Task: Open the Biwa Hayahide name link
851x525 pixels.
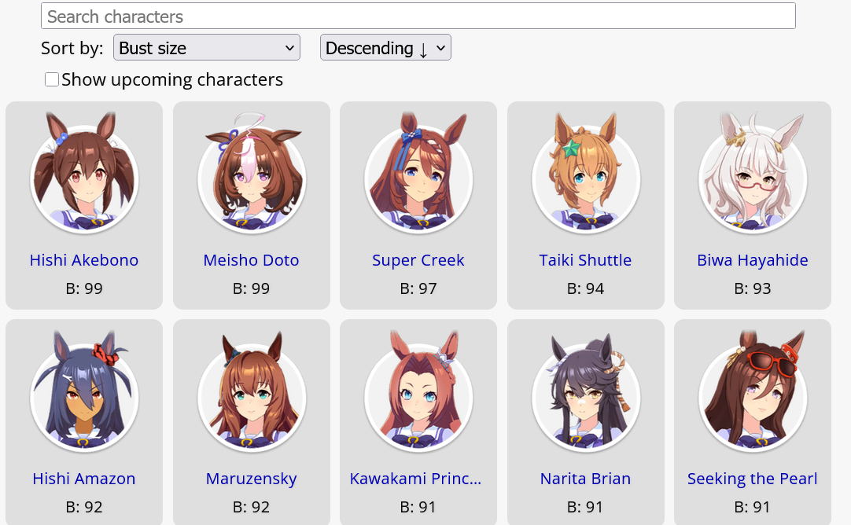Action: [753, 260]
